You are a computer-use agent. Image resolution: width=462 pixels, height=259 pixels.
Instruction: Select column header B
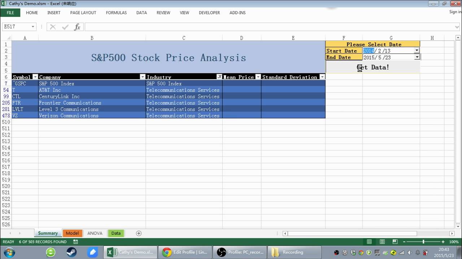pyautogui.click(x=92, y=38)
